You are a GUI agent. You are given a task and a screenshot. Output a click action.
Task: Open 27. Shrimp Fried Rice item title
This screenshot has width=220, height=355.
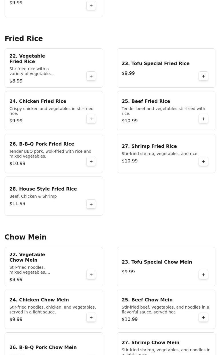[x=149, y=146]
